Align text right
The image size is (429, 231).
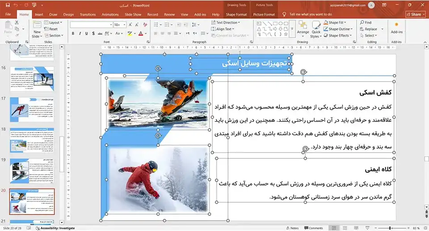(x=169, y=34)
